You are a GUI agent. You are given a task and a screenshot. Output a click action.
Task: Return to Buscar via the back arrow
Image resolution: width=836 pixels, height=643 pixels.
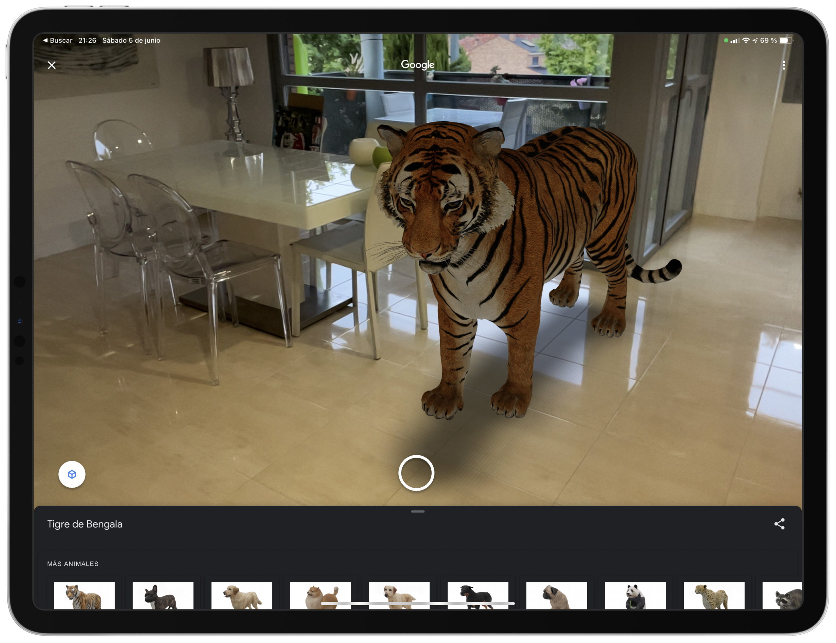[x=57, y=40]
